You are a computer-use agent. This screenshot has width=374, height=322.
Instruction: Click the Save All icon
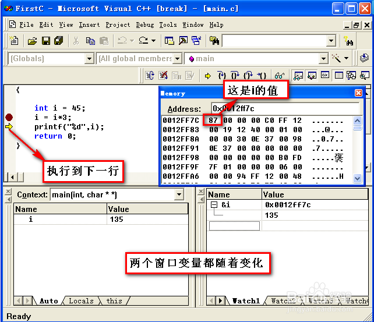(59, 41)
